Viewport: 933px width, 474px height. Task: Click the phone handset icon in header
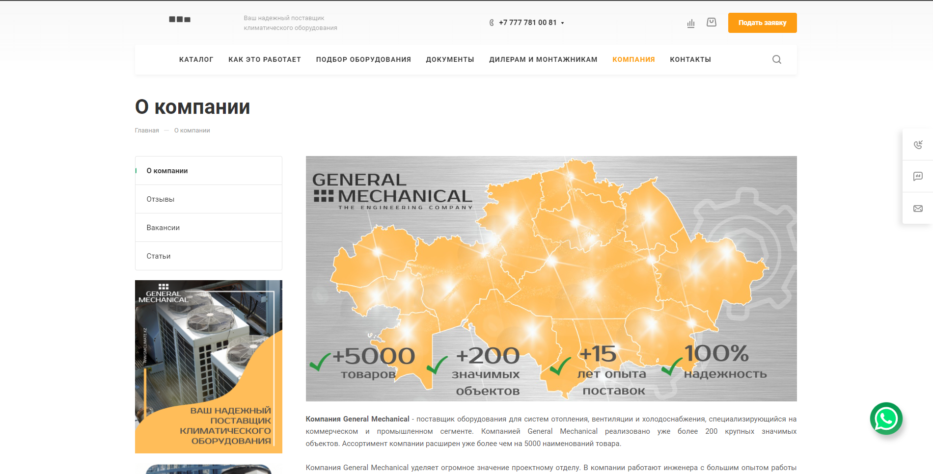click(x=492, y=23)
